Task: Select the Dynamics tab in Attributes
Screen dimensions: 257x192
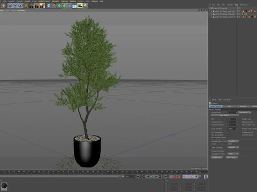Action: click(243, 106)
